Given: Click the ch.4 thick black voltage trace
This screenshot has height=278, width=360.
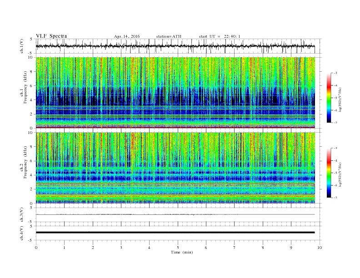Looking at the screenshot, I should click(x=175, y=233).
